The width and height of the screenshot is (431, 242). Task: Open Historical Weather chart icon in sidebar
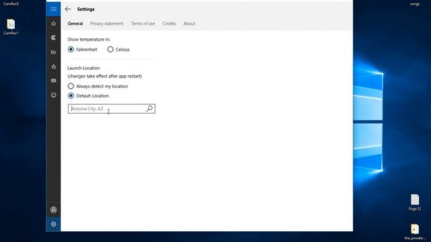click(53, 52)
